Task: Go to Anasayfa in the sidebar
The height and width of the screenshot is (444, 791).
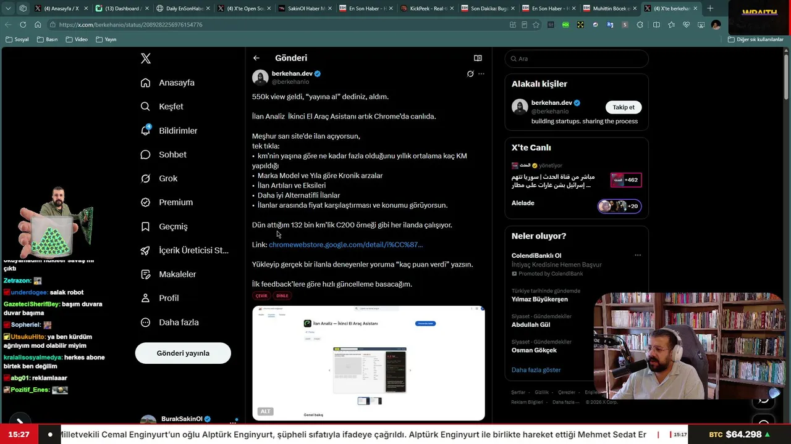Action: click(167, 83)
